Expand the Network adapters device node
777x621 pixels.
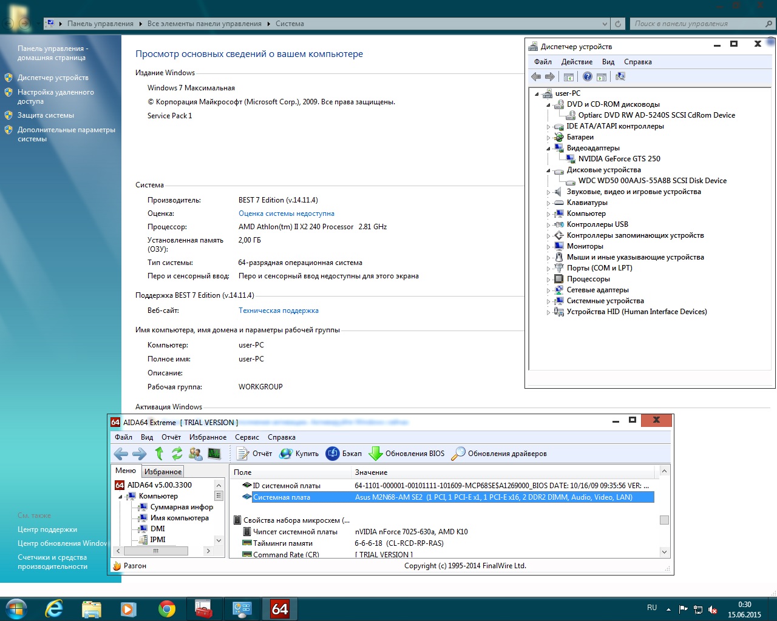548,290
